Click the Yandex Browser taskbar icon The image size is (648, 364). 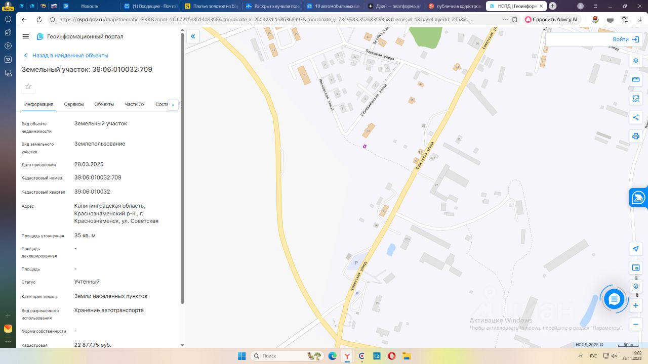(347, 356)
